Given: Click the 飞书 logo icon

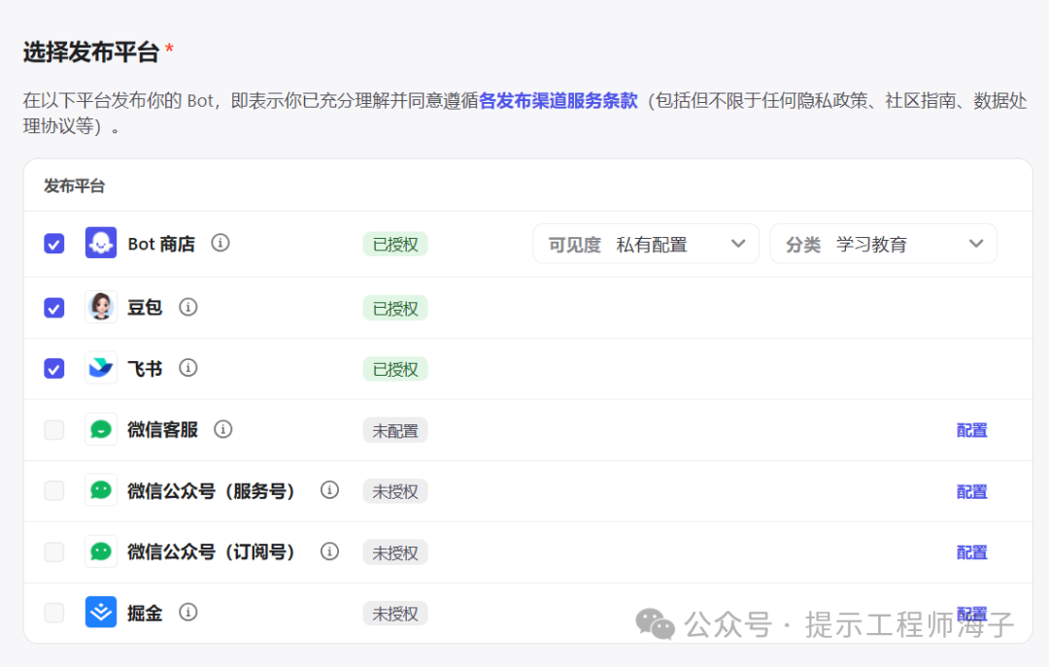Looking at the screenshot, I should [x=101, y=369].
